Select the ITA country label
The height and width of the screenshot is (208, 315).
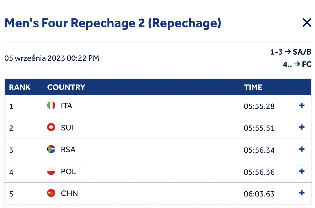click(x=67, y=106)
